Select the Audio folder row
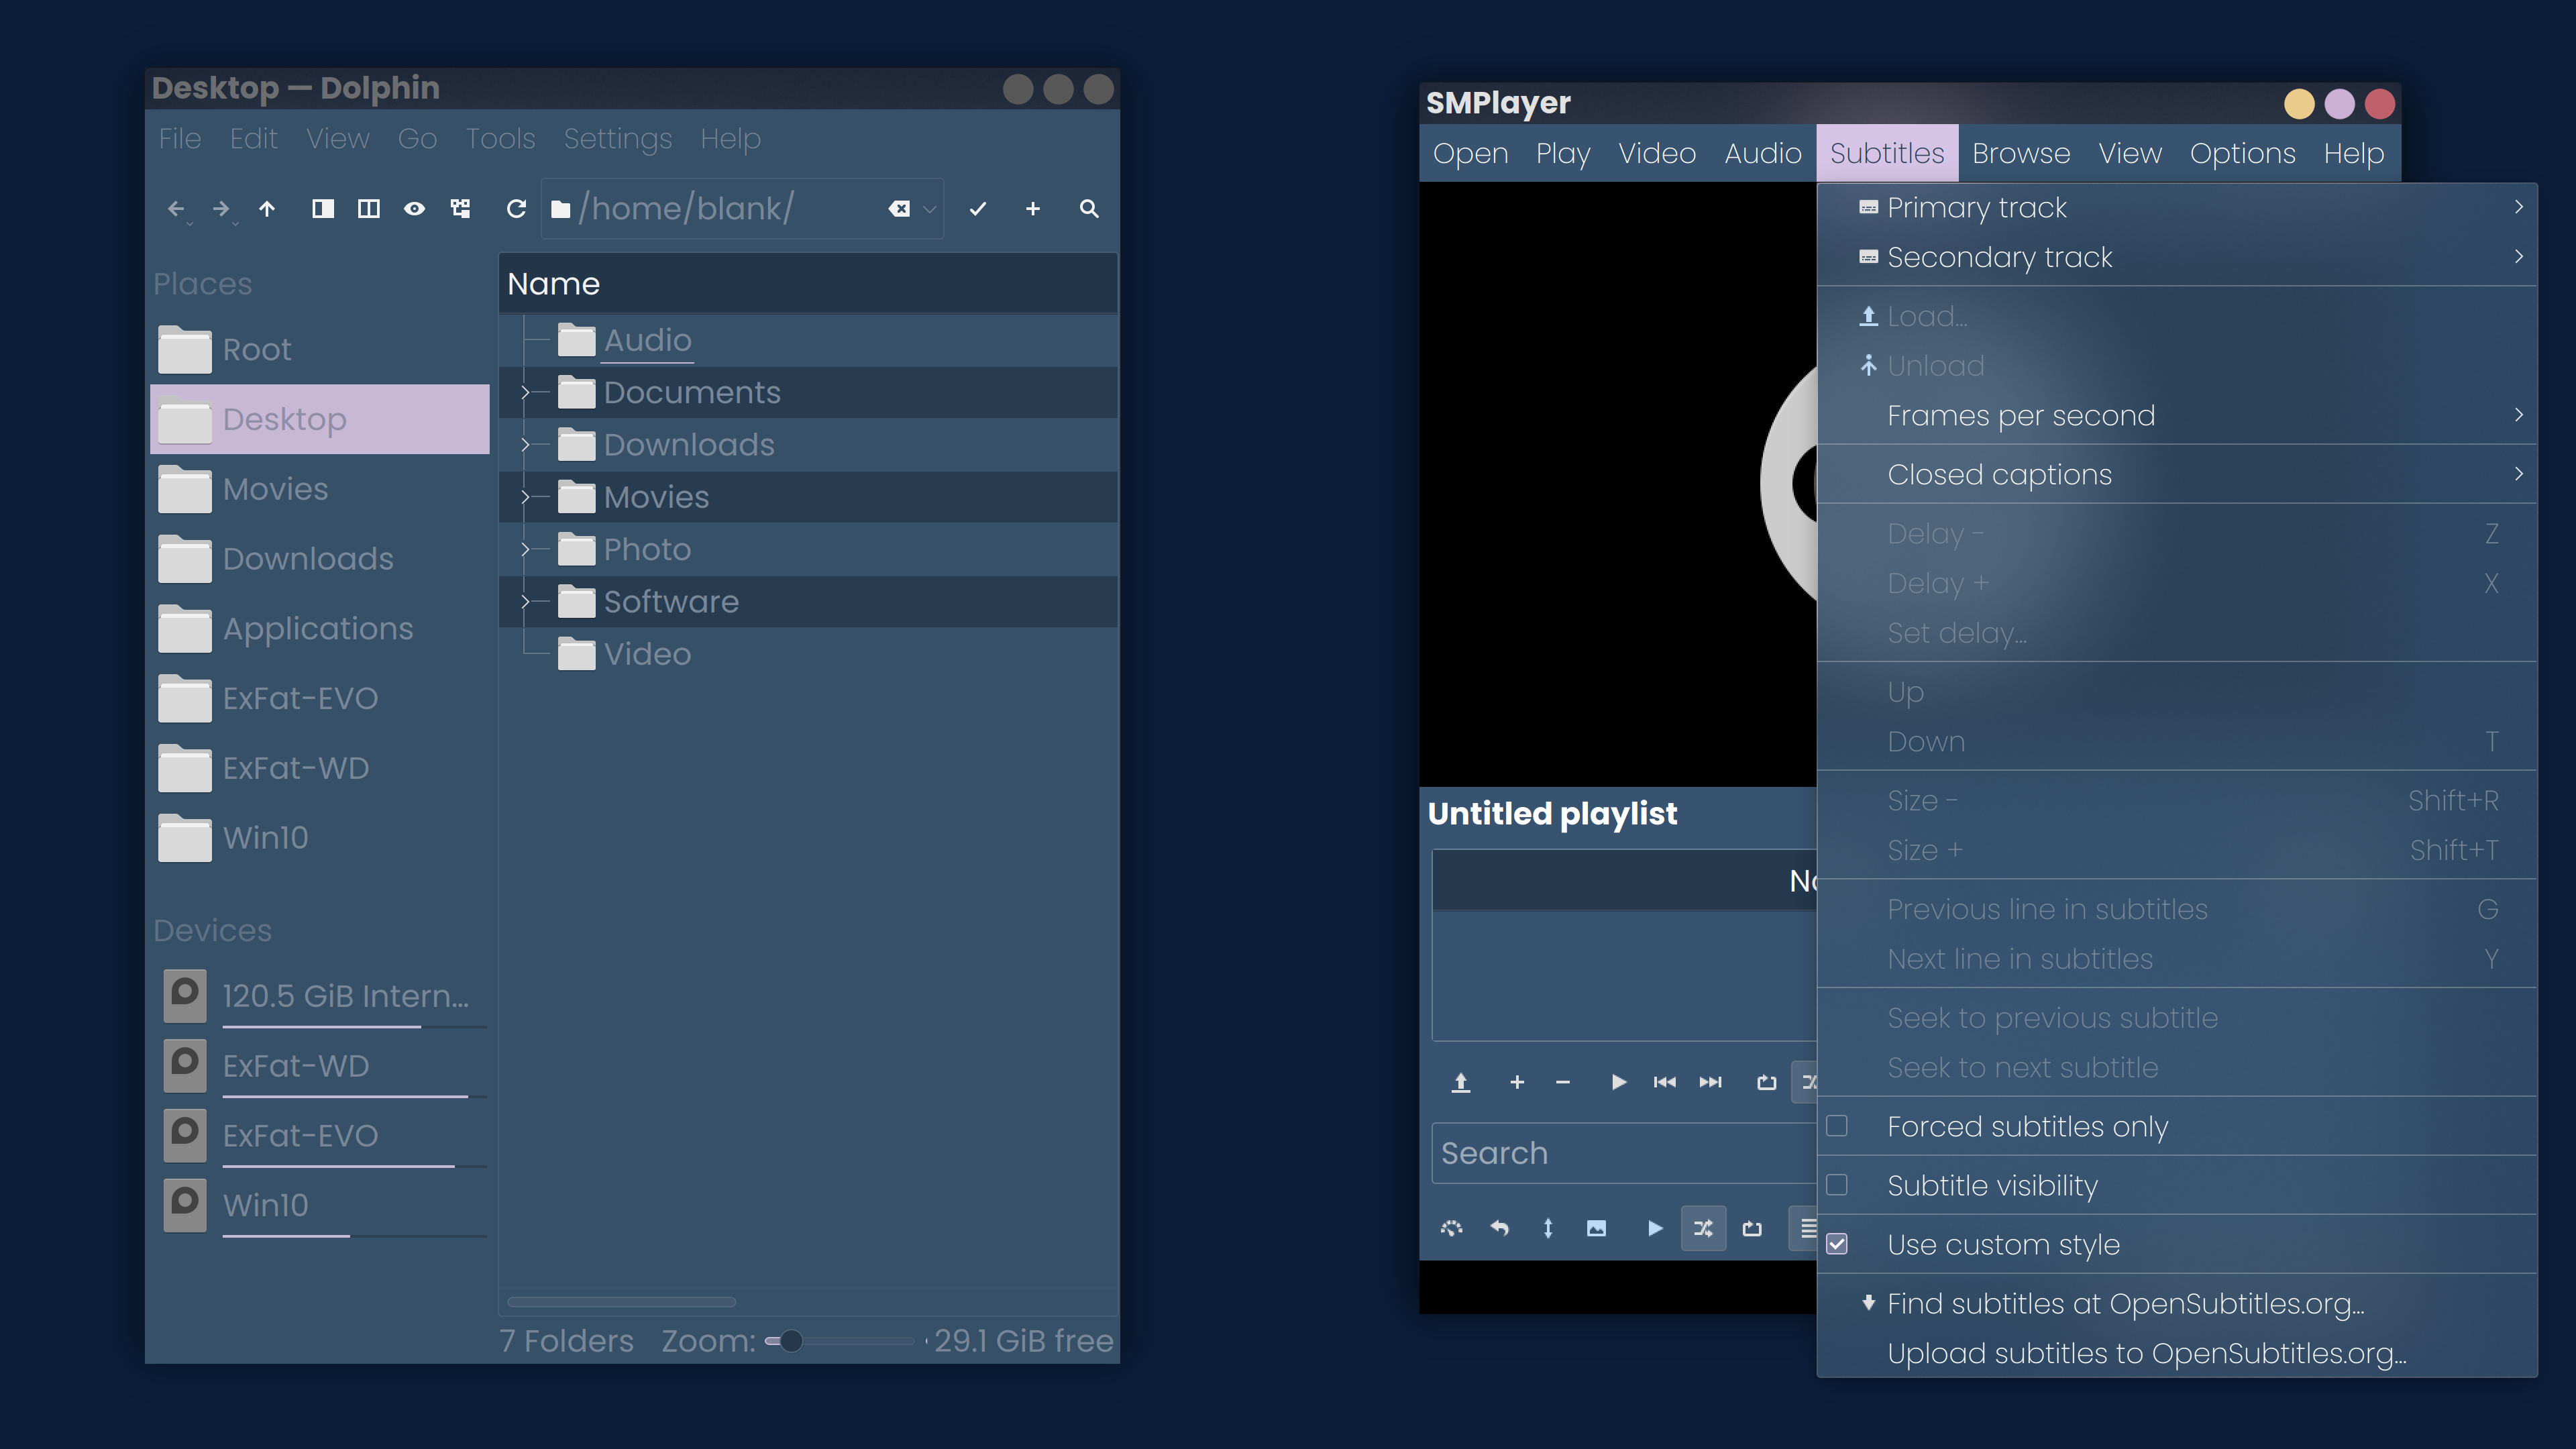 [x=808, y=341]
